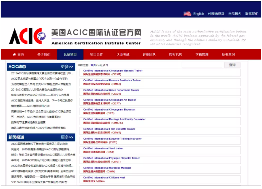Click the (CIPMT) Chinese title line
262x189 pixels.
coord(102,133)
